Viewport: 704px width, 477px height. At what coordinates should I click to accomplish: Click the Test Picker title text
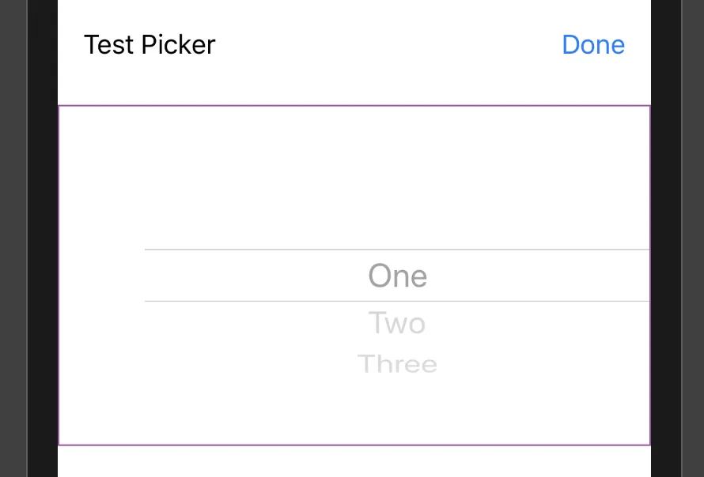click(x=150, y=45)
